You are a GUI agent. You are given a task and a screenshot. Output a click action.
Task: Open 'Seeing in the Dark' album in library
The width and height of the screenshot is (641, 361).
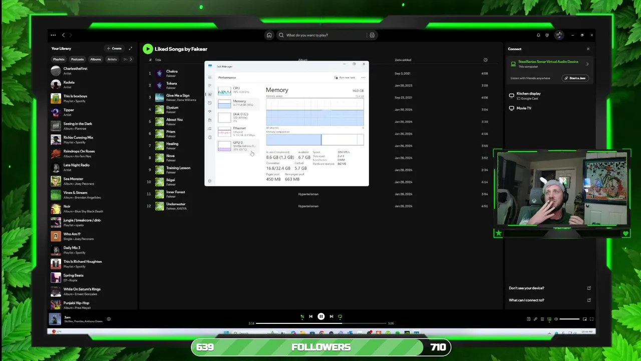tap(93, 126)
